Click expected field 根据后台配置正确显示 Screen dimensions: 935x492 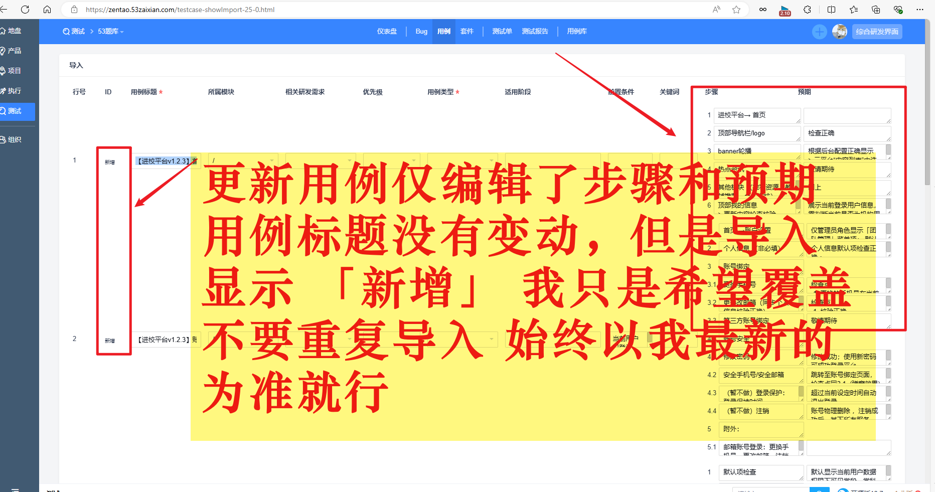pyautogui.click(x=847, y=151)
